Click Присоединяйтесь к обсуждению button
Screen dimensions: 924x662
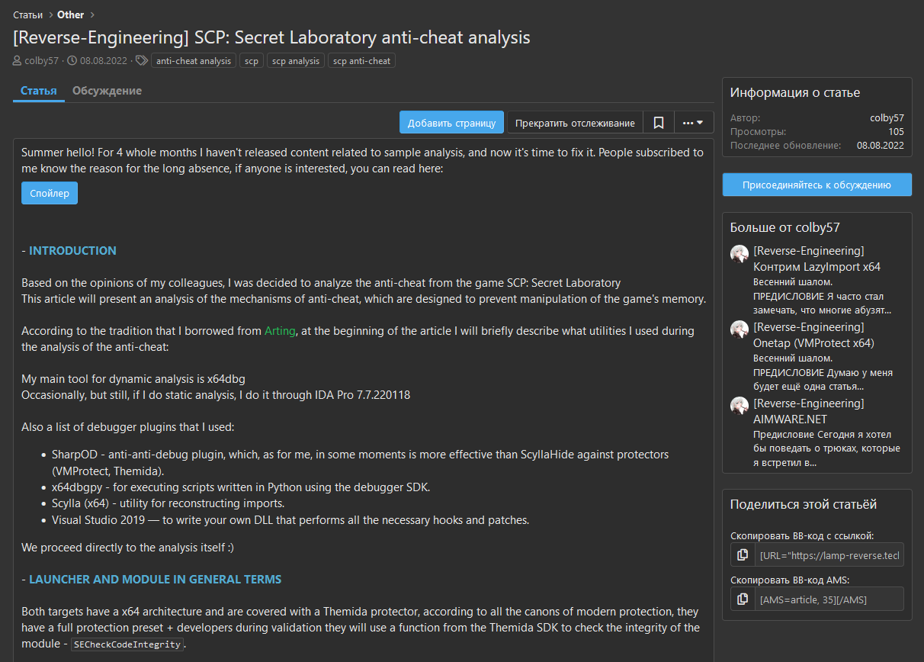tap(817, 185)
